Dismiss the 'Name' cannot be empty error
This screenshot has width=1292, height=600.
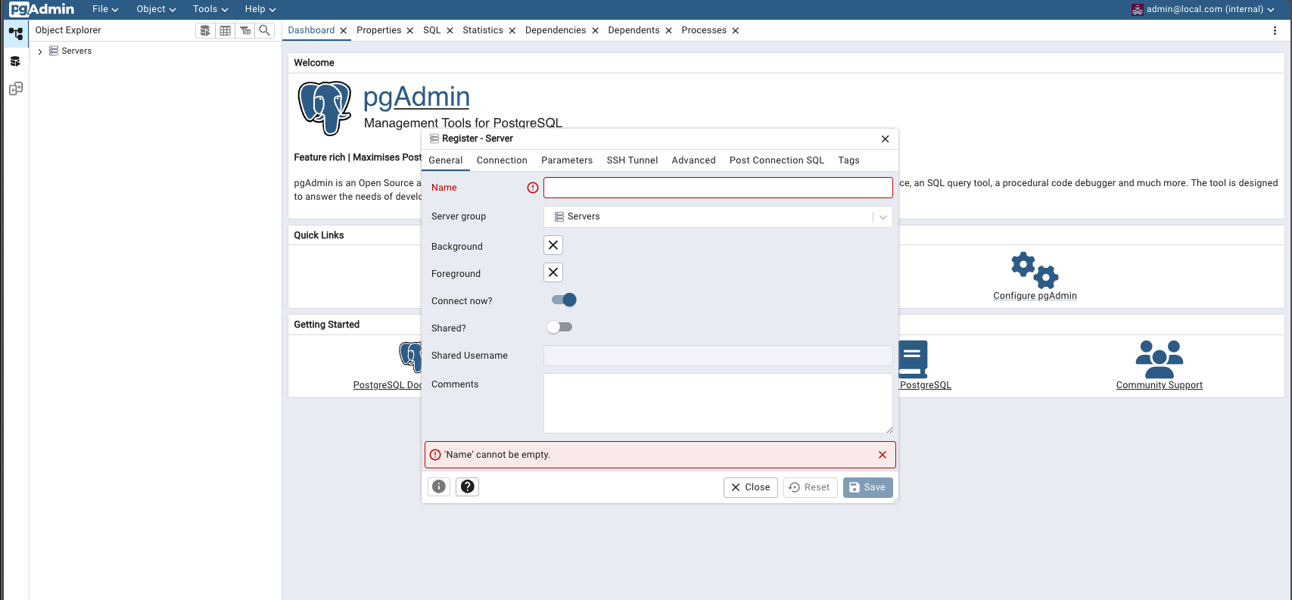pos(883,455)
